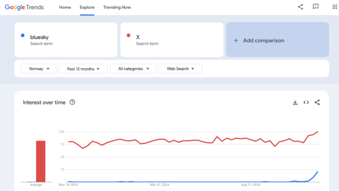Open the embed code icon for chart
The image size is (339, 191).
coord(306,102)
